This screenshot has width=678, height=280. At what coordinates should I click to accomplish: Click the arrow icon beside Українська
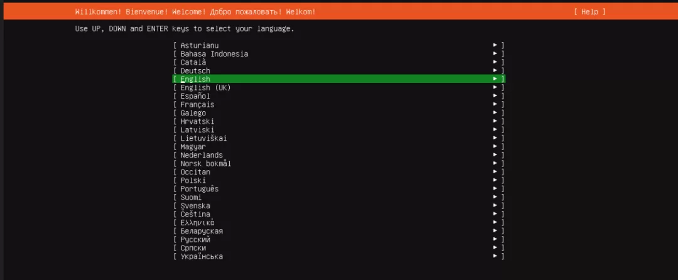(495, 256)
